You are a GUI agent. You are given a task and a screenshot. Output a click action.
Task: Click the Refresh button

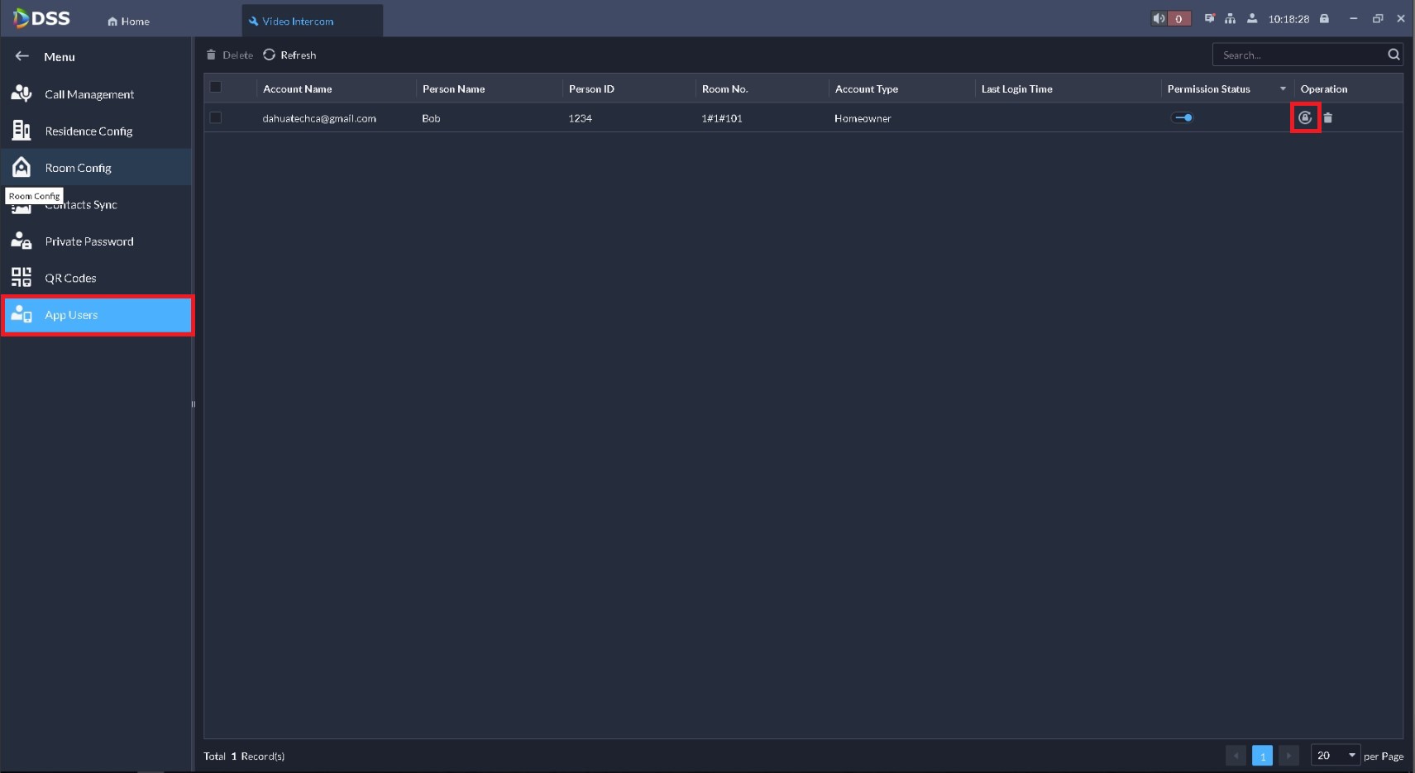(290, 55)
